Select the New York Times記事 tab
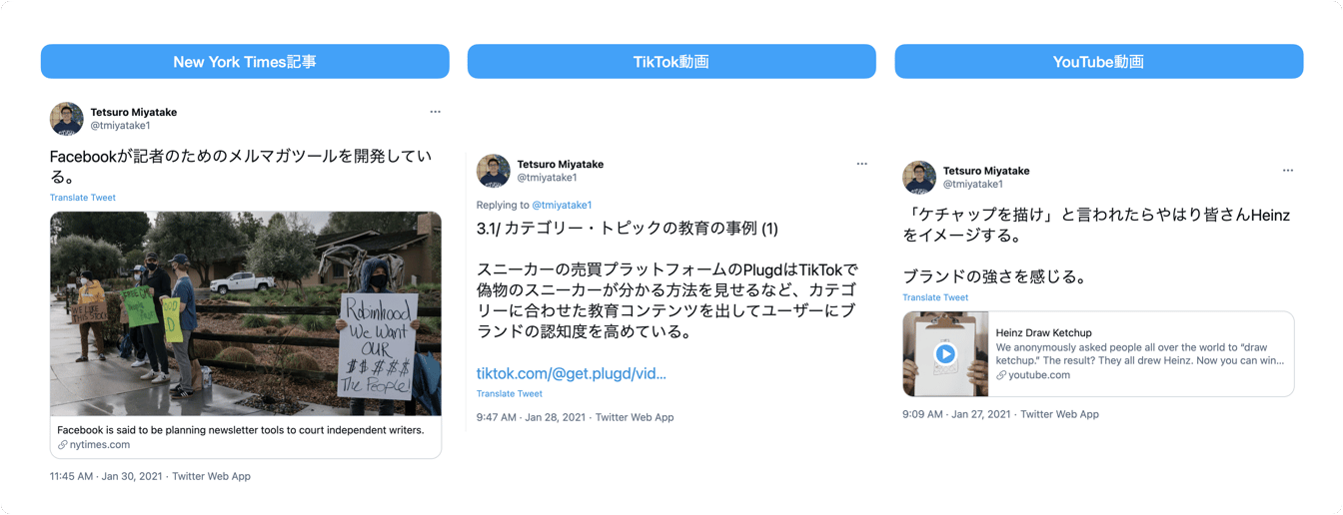Screen dimensions: 1343x515 pyautogui.click(x=245, y=62)
